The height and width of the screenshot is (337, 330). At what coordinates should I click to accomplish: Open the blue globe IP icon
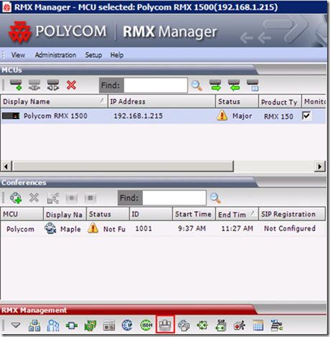coord(127,326)
